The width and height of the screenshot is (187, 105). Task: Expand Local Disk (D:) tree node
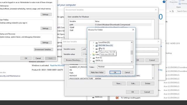[x=93, y=42]
